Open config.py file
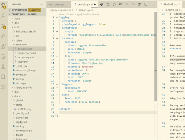 21,75
